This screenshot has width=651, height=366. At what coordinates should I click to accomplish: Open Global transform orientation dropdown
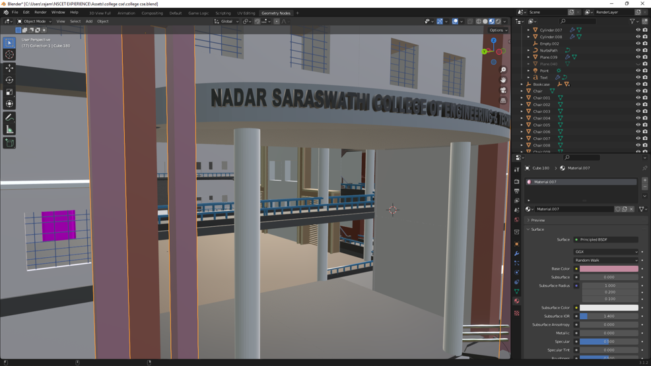tap(226, 21)
